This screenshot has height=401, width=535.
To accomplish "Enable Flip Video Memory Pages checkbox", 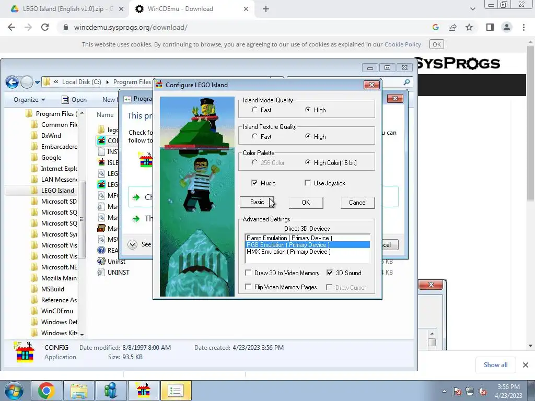I will tap(248, 287).
